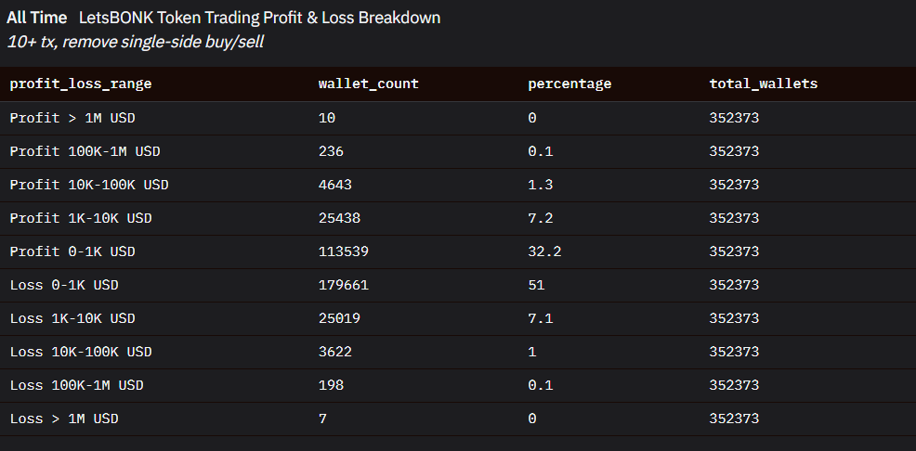The height and width of the screenshot is (451, 916).
Task: Select wallet count value 198
Action: tap(331, 385)
